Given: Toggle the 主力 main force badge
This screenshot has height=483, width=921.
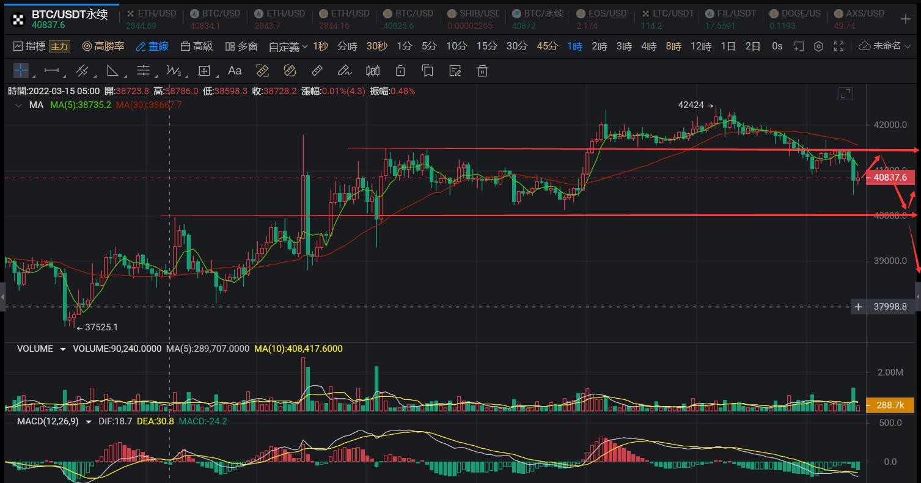Looking at the screenshot, I should 60,46.
